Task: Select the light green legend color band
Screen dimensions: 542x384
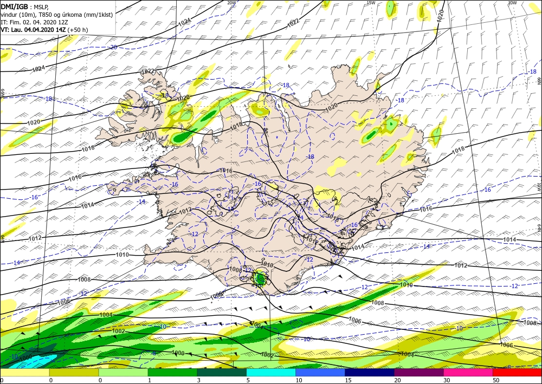Action: click(x=123, y=373)
